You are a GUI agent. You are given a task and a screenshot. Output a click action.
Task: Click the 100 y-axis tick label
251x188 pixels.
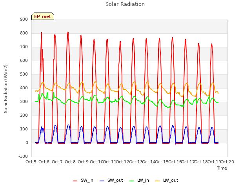(x=24, y=129)
